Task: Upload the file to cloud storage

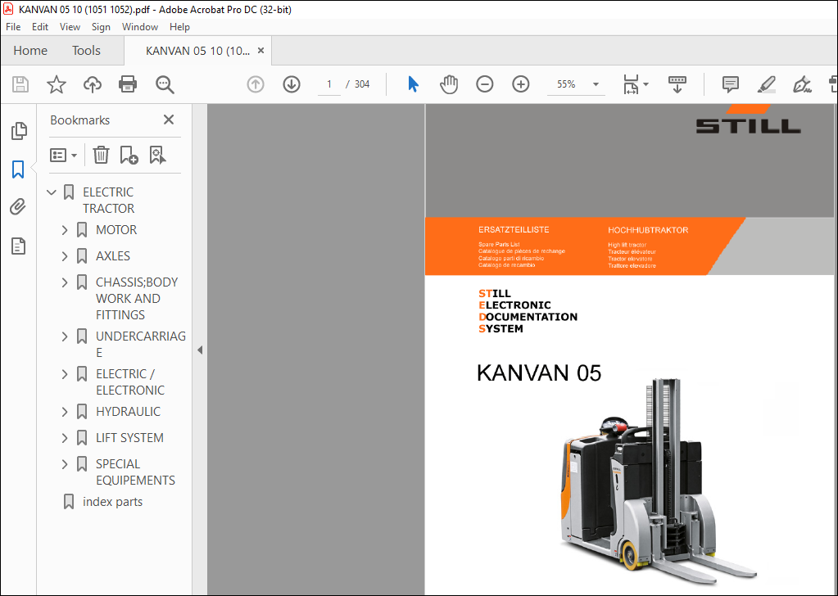Action: [93, 84]
